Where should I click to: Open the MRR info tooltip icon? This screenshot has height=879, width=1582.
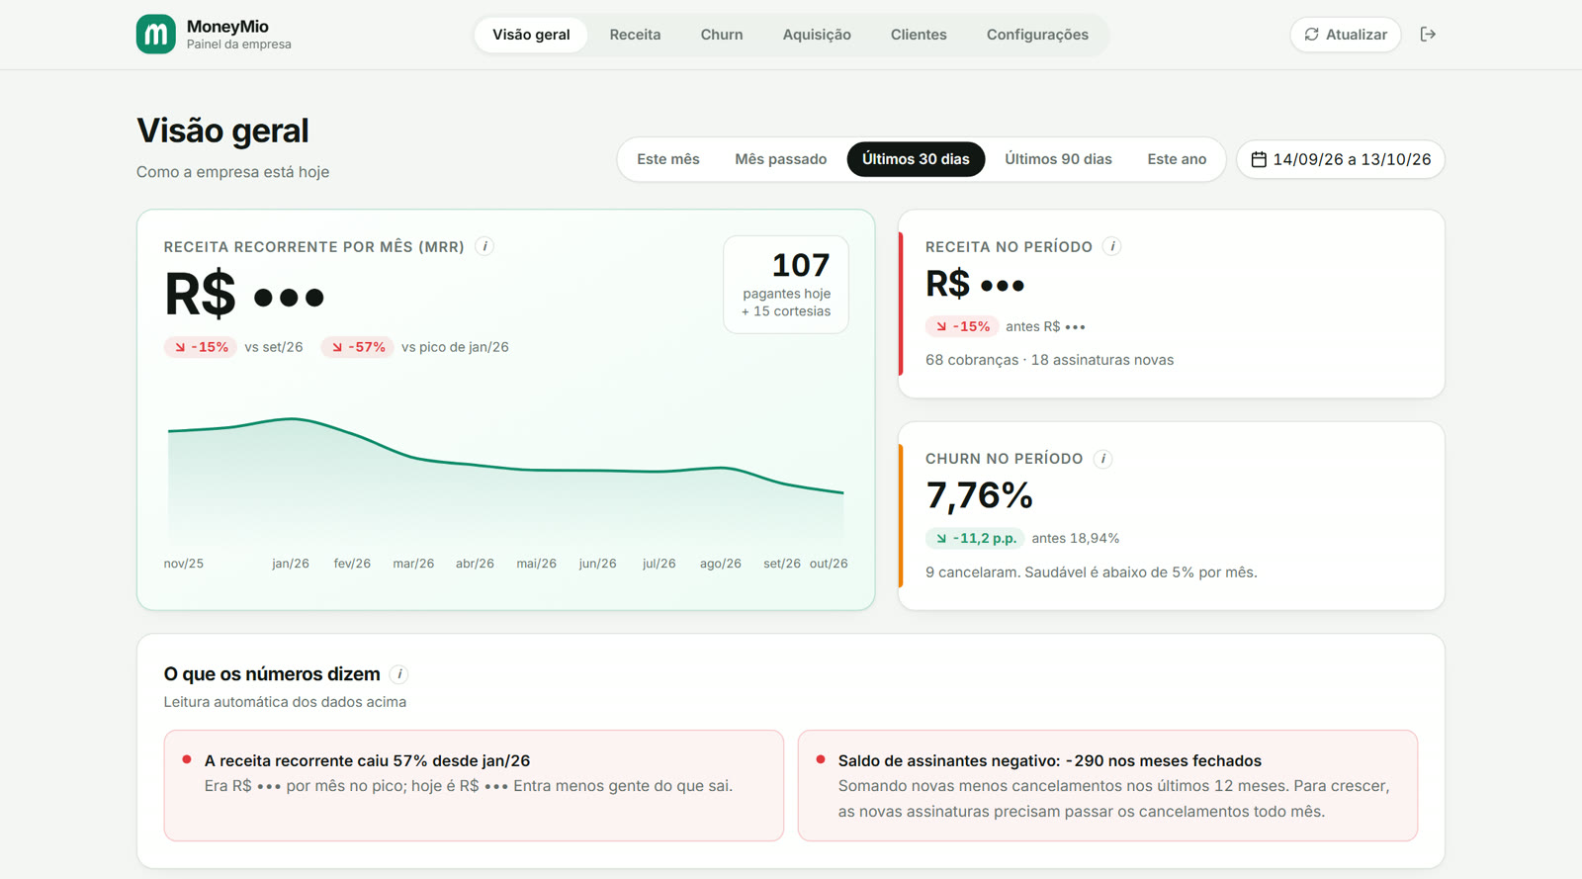tap(484, 246)
